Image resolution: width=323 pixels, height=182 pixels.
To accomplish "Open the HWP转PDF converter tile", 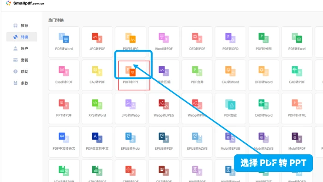I will 197,171.
